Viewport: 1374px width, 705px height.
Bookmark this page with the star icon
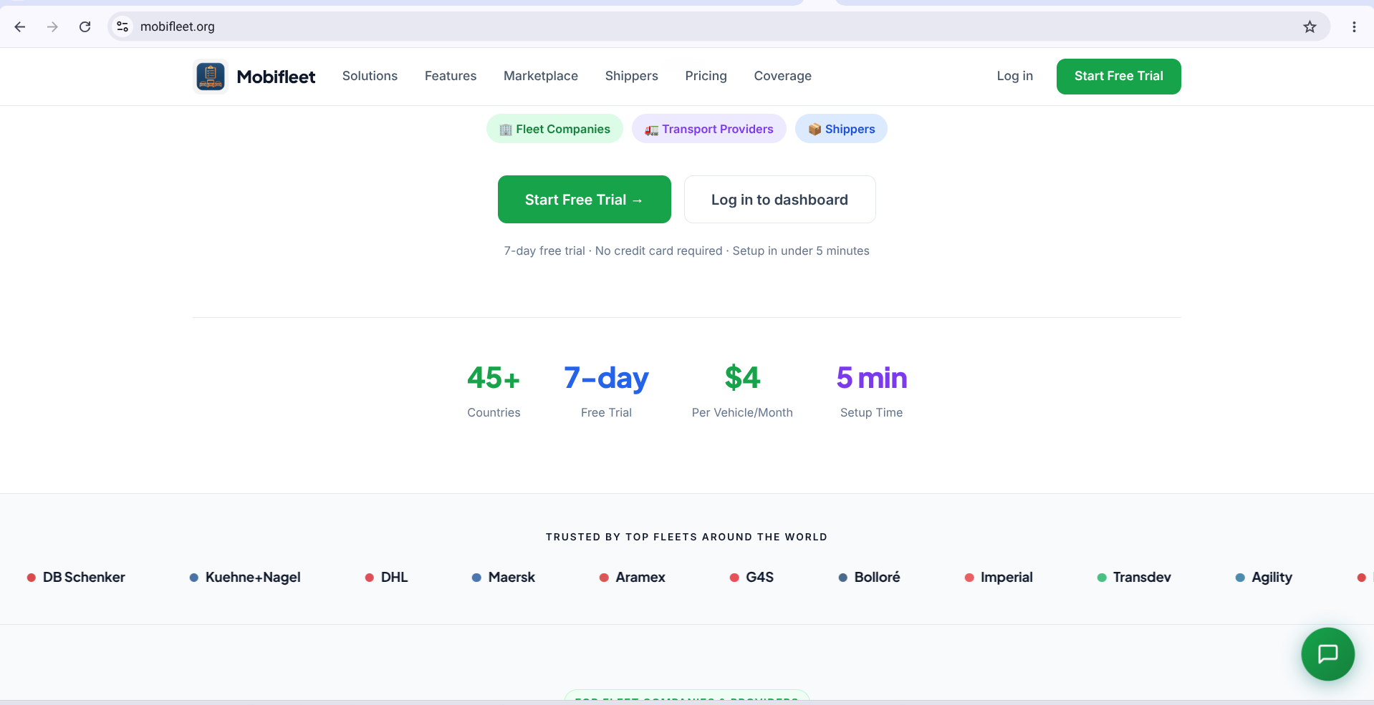[x=1310, y=26]
